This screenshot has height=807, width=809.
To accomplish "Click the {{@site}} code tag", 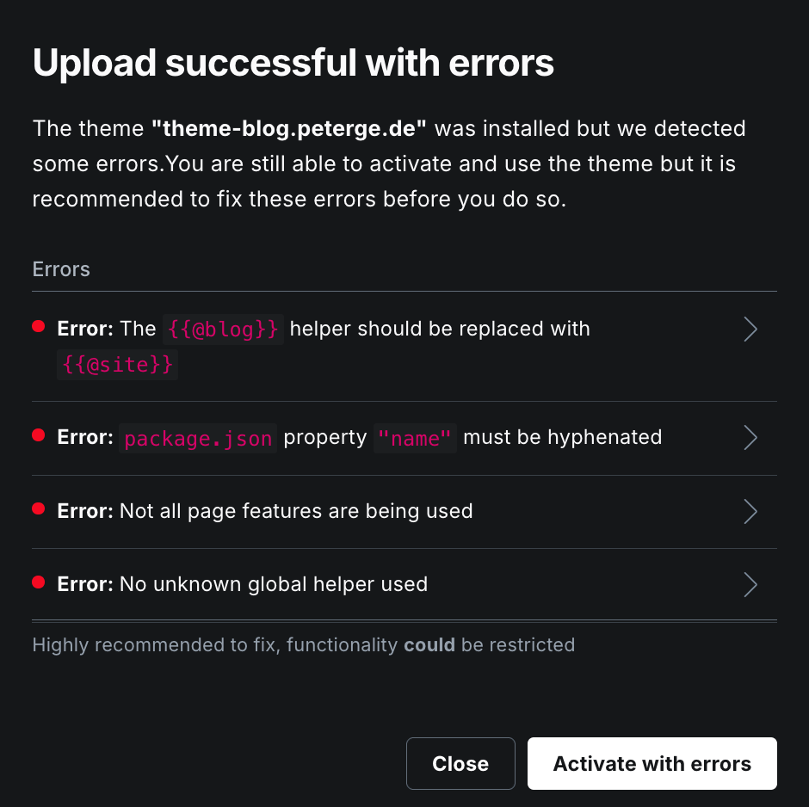I will (118, 365).
